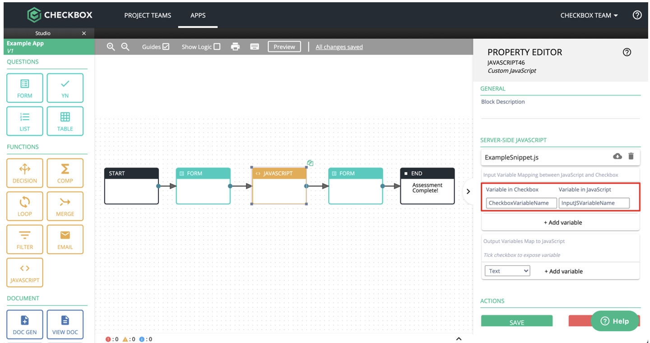Click the ExampleSnippet.js file name
This screenshot has height=343, width=650.
511,158
